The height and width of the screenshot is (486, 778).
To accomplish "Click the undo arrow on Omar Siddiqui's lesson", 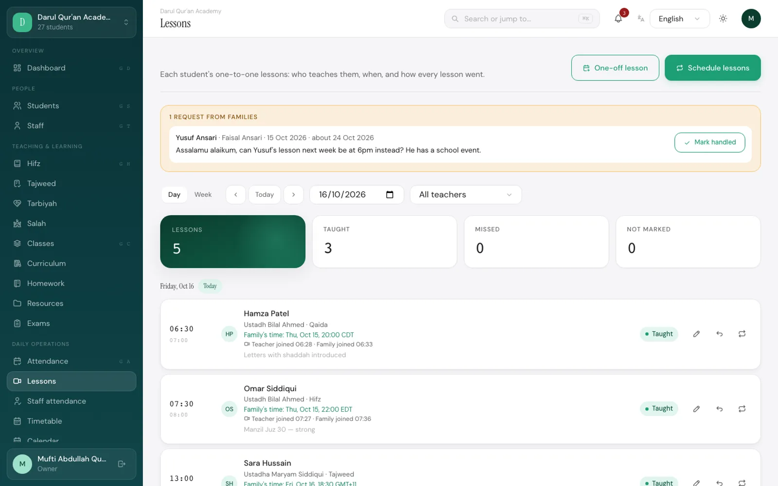I will pos(719,409).
